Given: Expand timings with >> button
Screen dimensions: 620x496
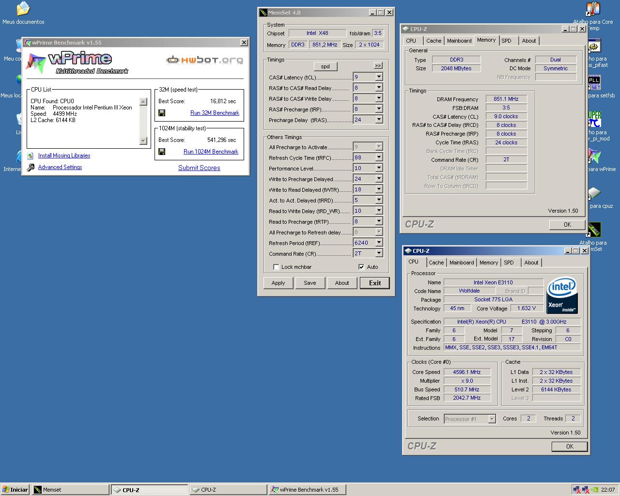Looking at the screenshot, I should pyautogui.click(x=378, y=65).
